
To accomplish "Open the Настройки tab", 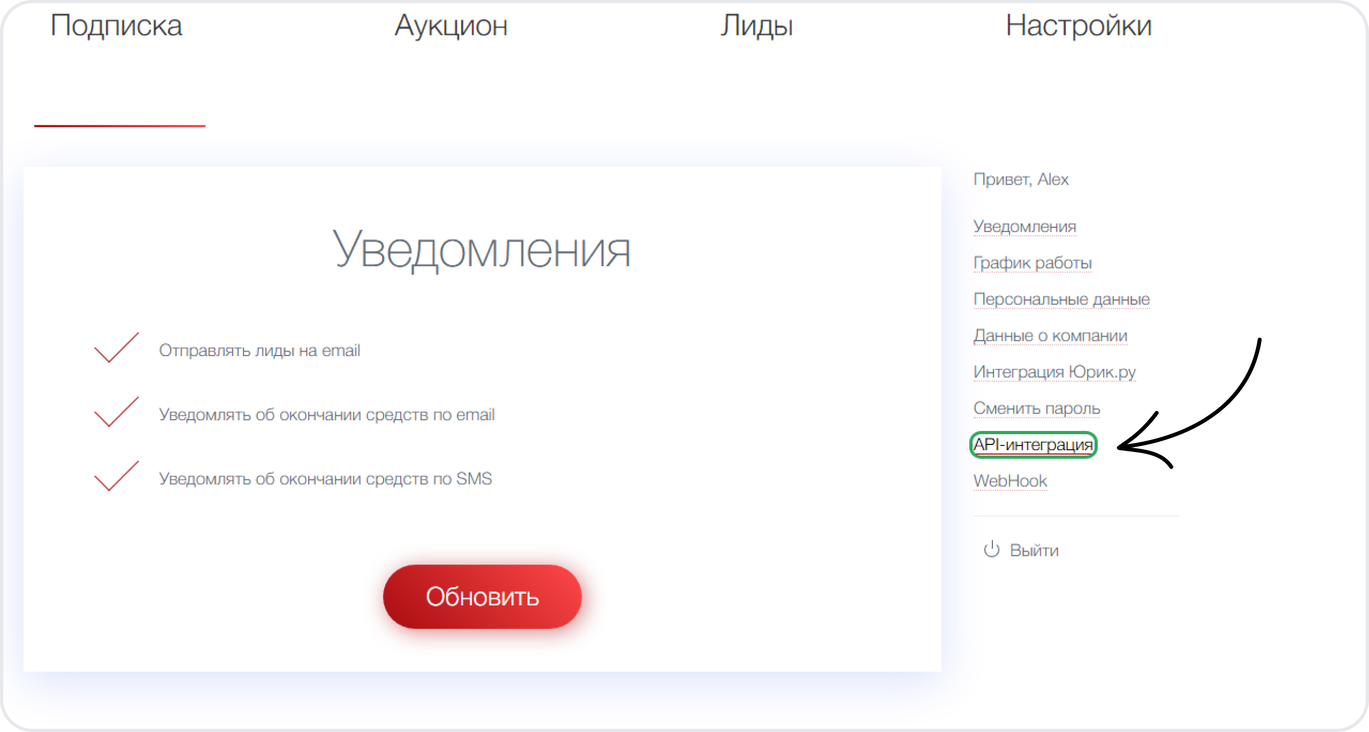I will click(x=1079, y=26).
